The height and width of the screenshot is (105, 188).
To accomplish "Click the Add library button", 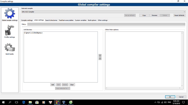I will pyautogui.click(x=53, y=85).
